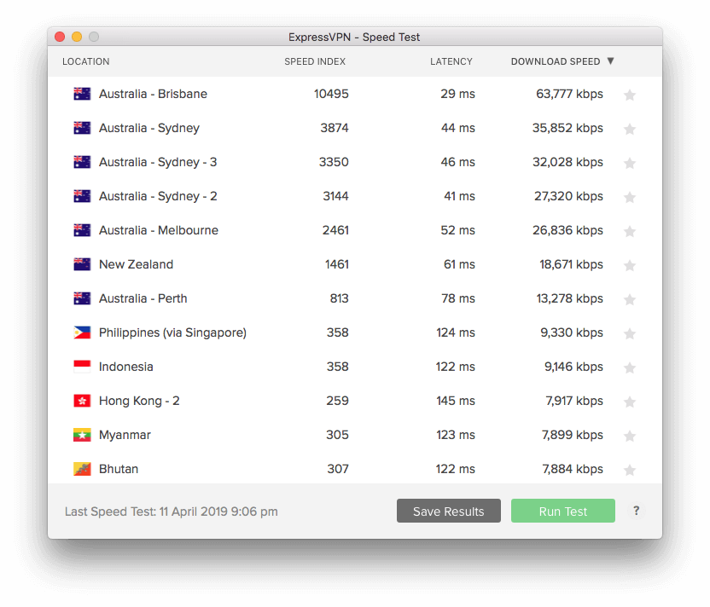Viewport: 710px width, 607px height.
Task: Favorite the Australia - Brisbane star
Action: pos(630,95)
